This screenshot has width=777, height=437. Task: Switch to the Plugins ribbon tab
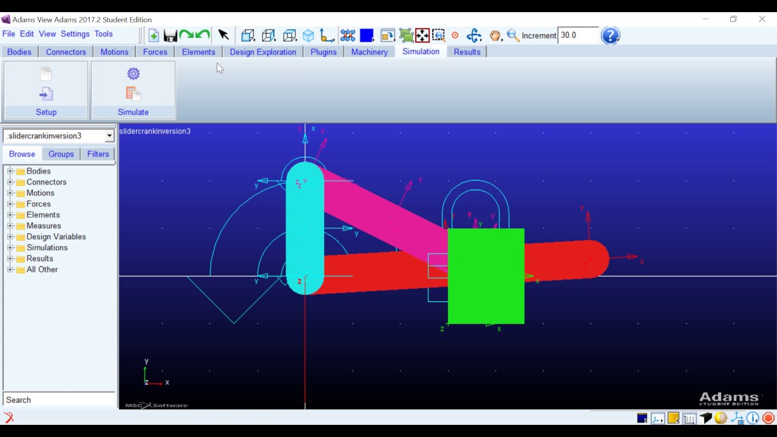[x=324, y=52]
